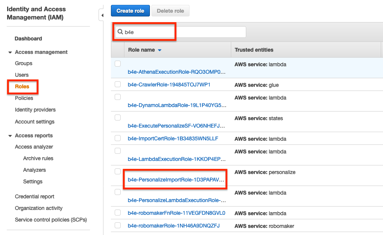Open Credential report page
The image size is (383, 235).
coord(34,196)
